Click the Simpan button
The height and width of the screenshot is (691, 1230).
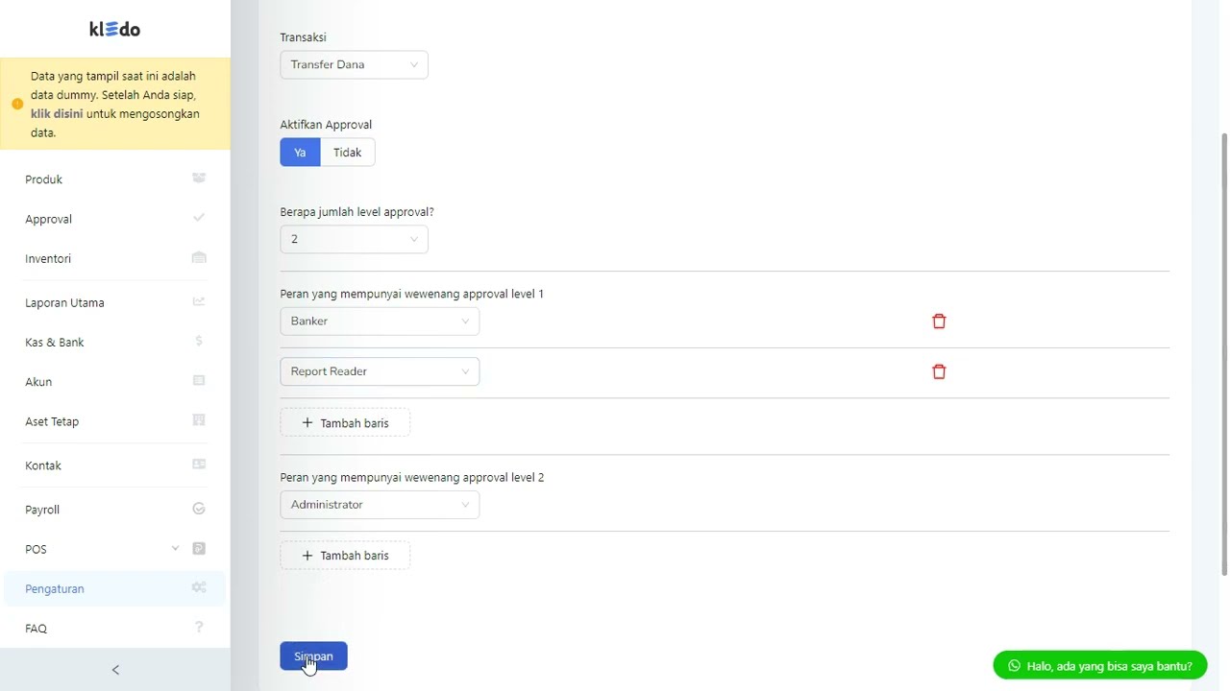tap(313, 656)
